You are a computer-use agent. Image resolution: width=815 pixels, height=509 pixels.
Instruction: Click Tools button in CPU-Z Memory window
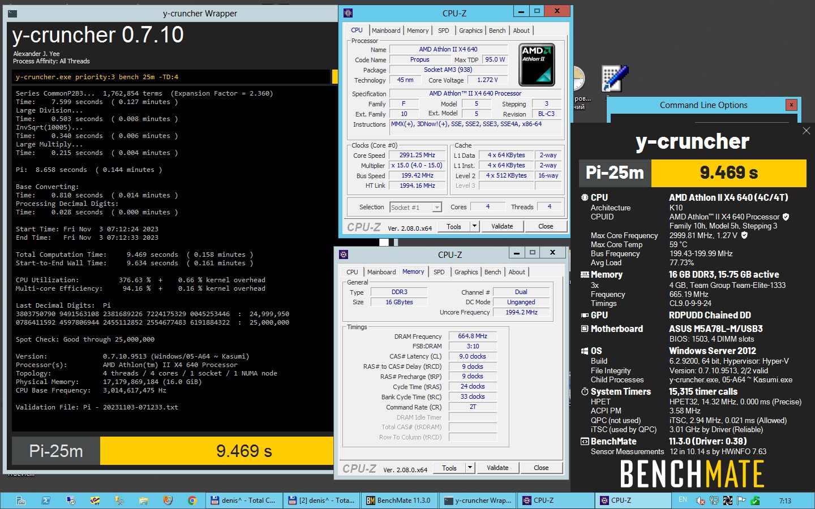(x=449, y=468)
